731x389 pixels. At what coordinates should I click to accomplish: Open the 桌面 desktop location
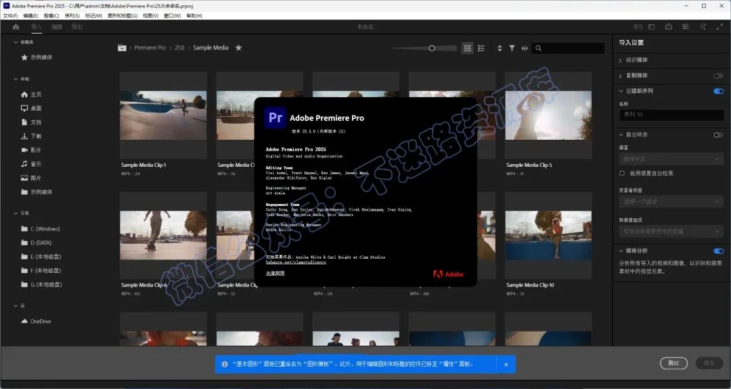tap(30, 108)
